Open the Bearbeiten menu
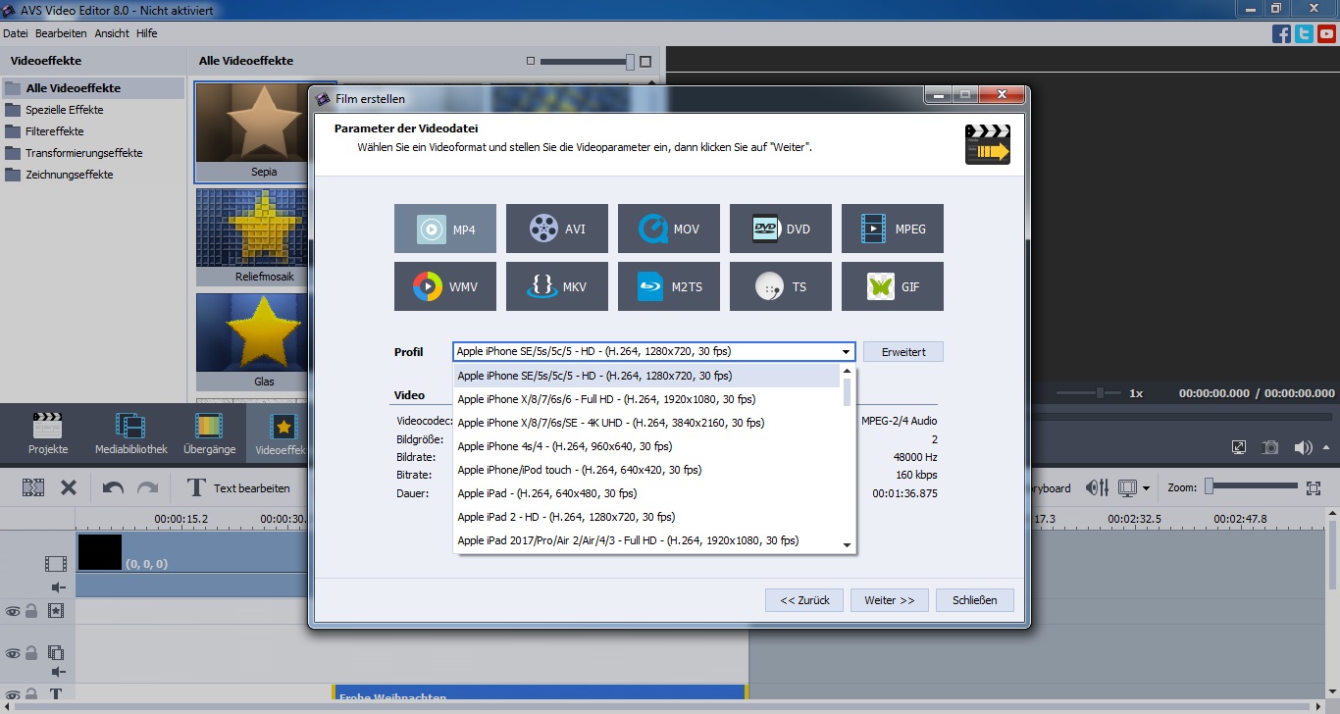1340x714 pixels. [61, 33]
